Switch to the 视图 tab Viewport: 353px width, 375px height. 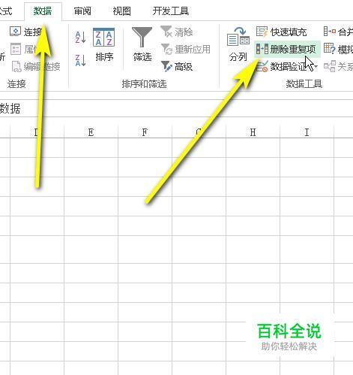[x=121, y=11]
